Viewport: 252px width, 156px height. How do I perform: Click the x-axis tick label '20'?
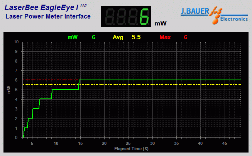(104, 143)
